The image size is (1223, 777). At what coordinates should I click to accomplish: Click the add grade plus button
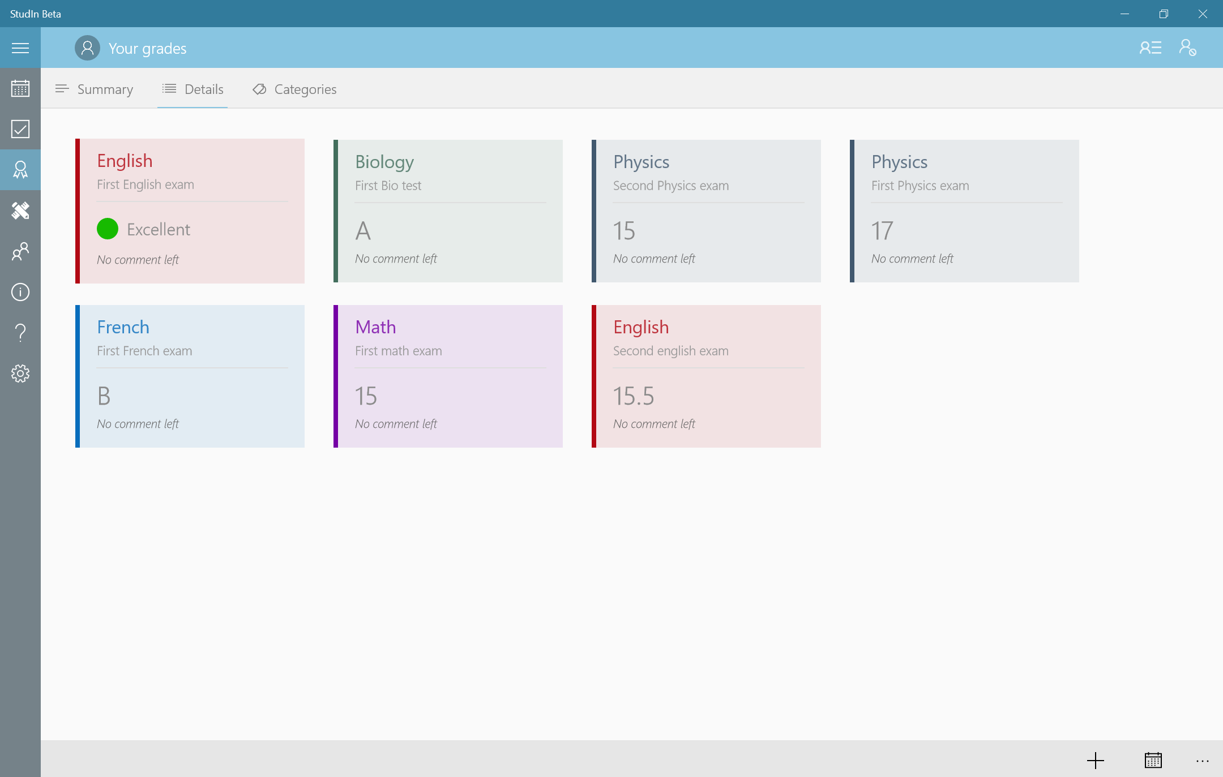[x=1096, y=760]
